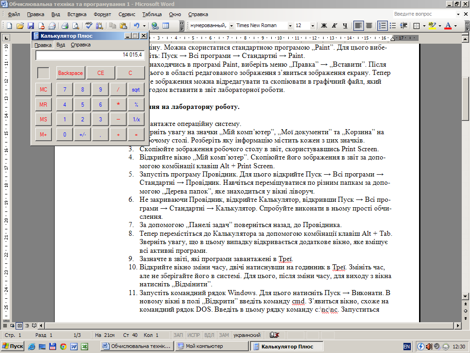Viewport: 470px width, 353px height.
Task: Toggle Underline (Ч) formatting
Action: tap(345, 26)
